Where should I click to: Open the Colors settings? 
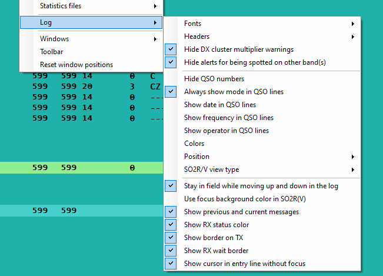click(262, 144)
